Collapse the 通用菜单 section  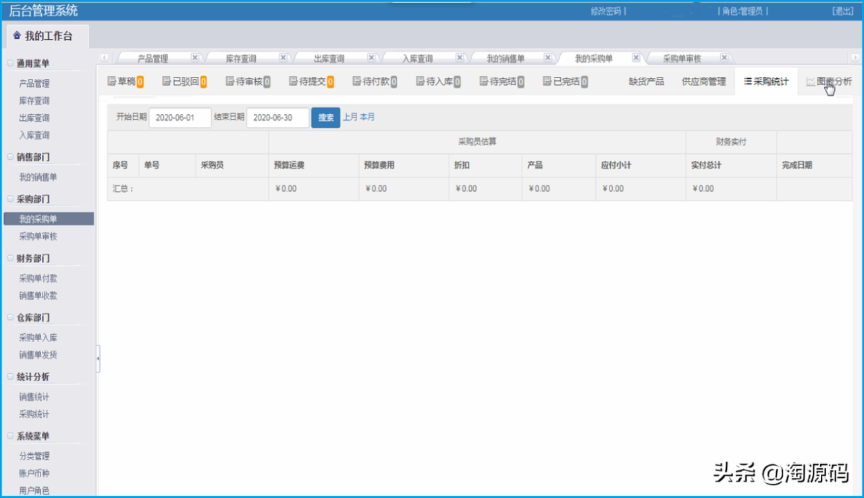click(10, 63)
